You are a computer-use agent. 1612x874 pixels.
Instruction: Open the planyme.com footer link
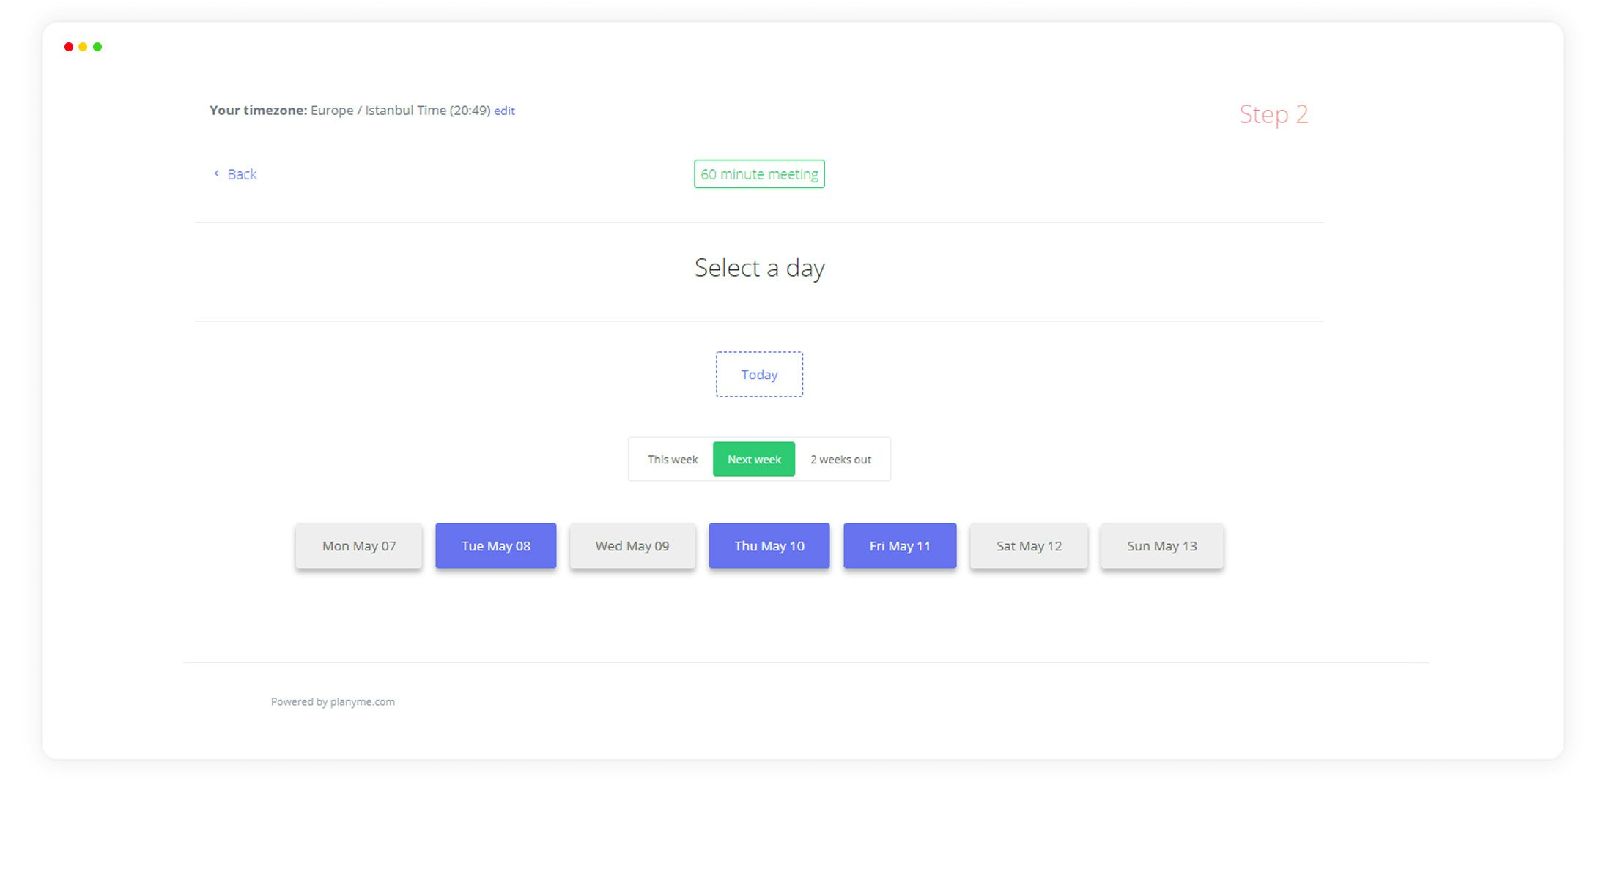pyautogui.click(x=362, y=701)
